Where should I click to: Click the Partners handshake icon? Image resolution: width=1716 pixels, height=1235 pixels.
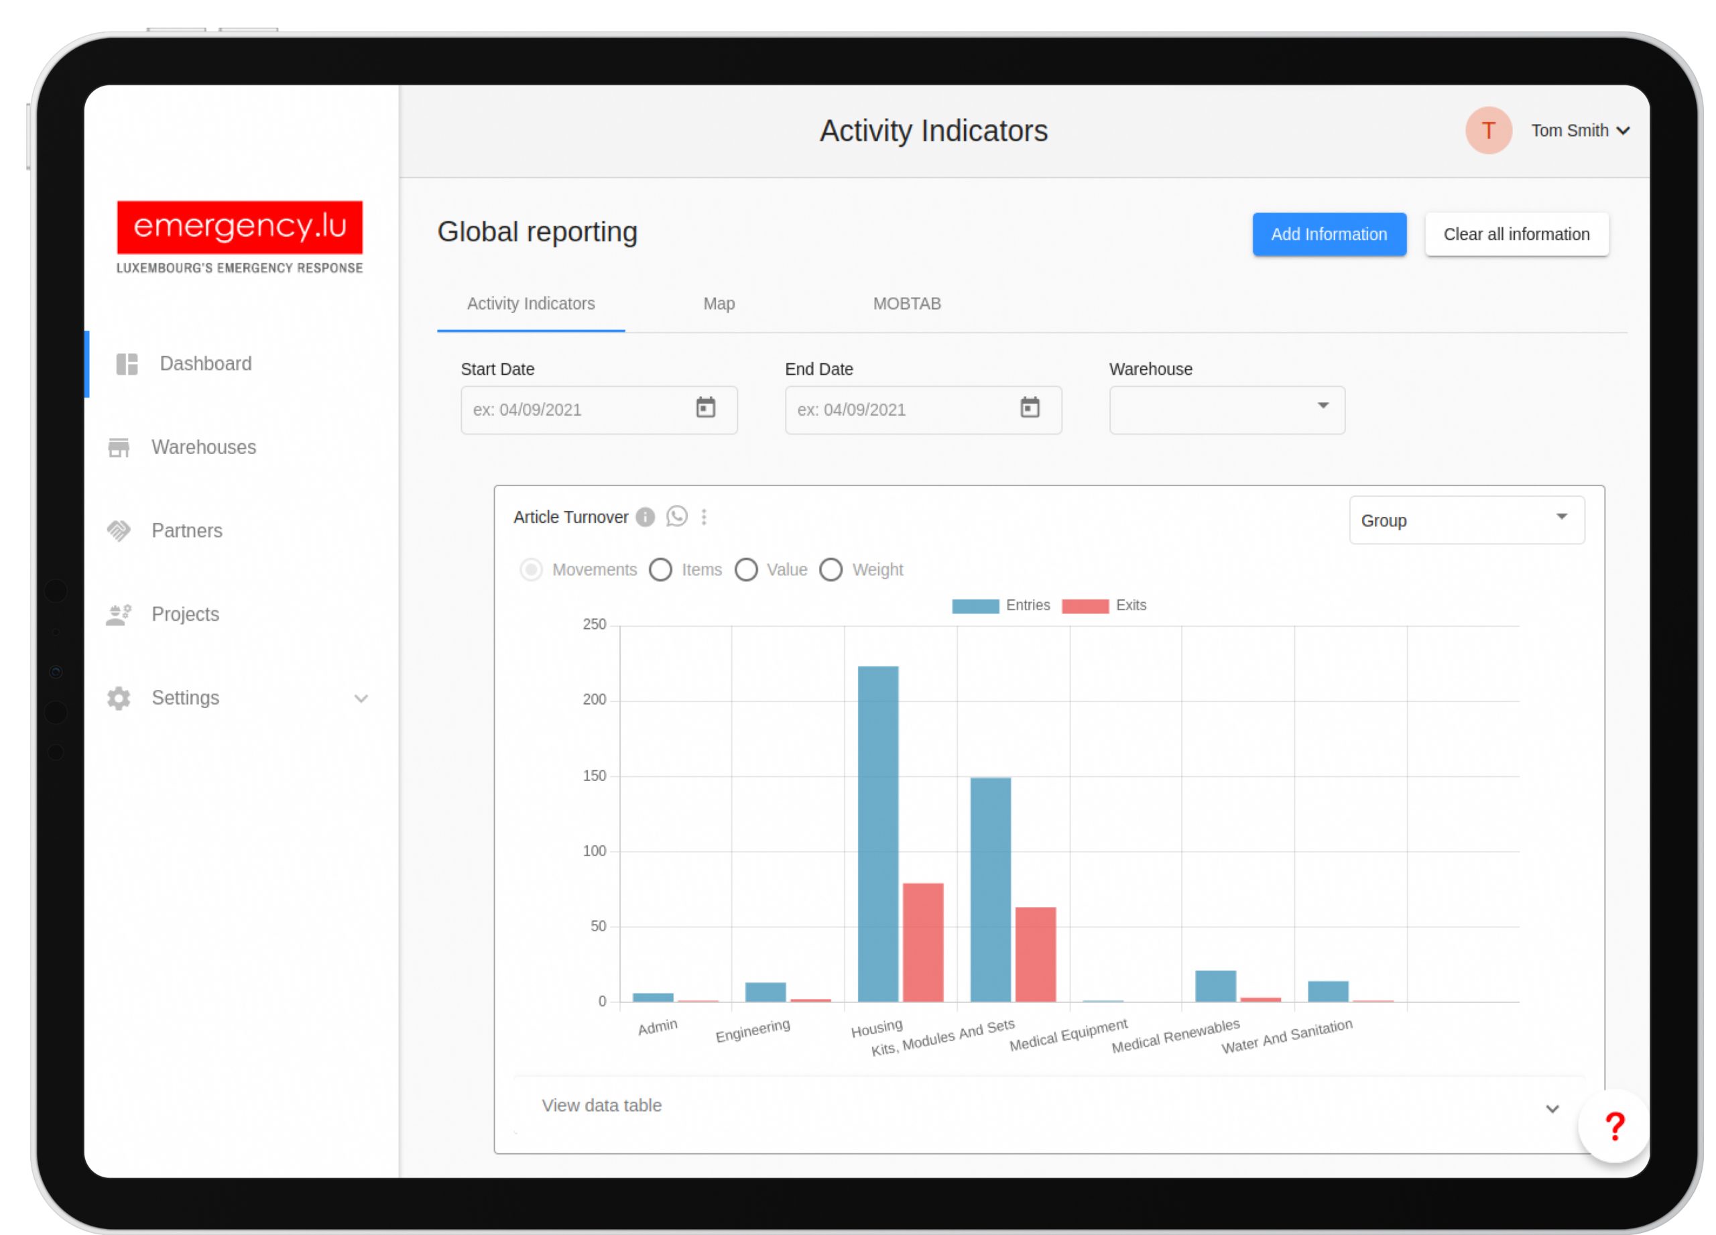coord(119,530)
